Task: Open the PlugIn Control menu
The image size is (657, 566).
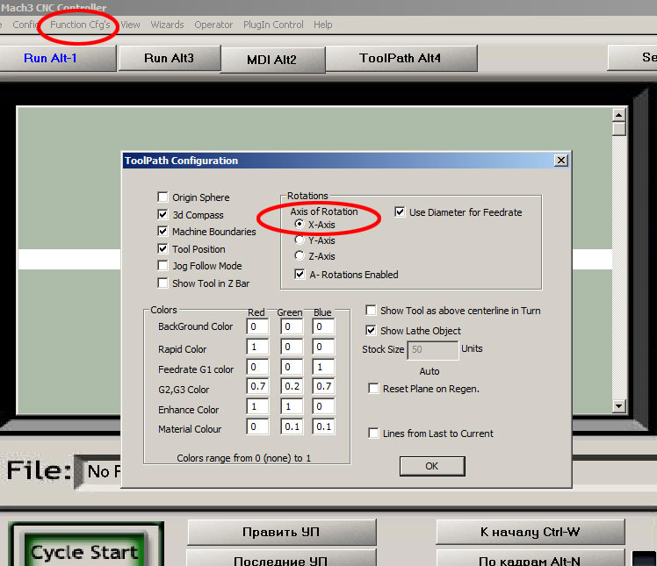Action: 273,25
